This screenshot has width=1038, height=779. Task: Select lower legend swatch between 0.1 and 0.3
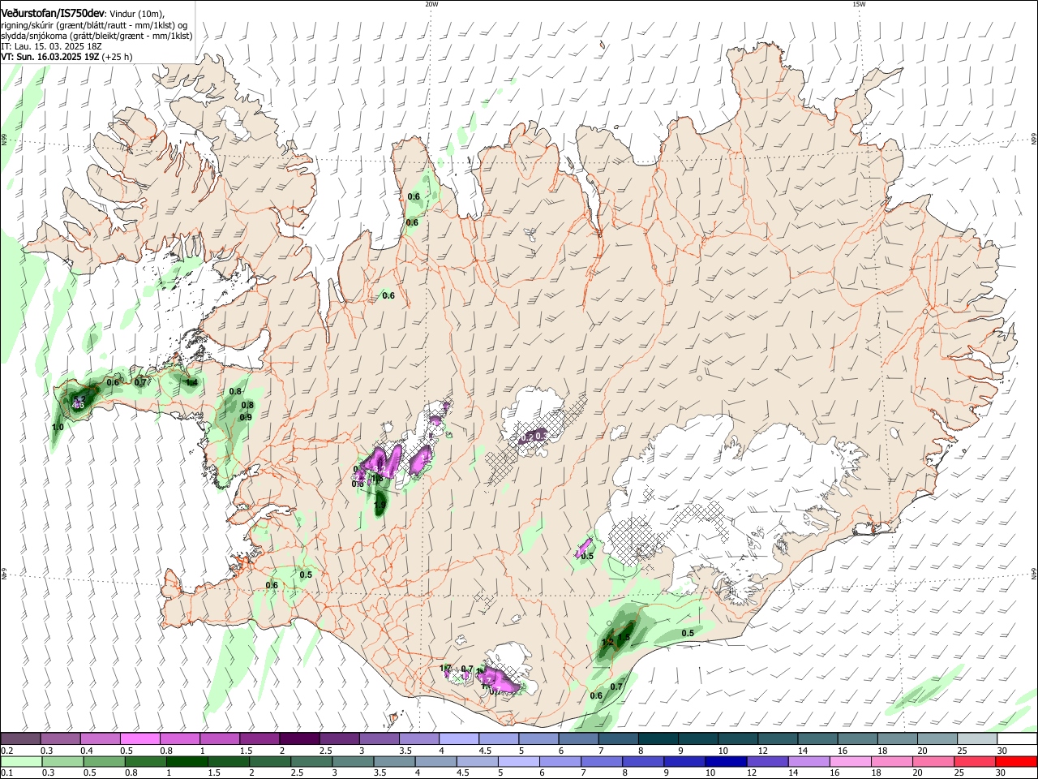pos(21,761)
